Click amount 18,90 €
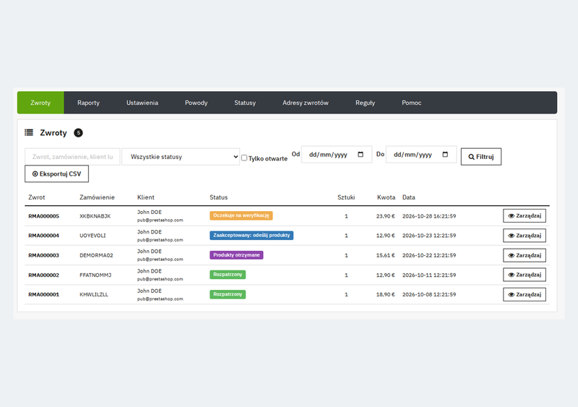Screen dimensions: 578x407 coord(386,295)
